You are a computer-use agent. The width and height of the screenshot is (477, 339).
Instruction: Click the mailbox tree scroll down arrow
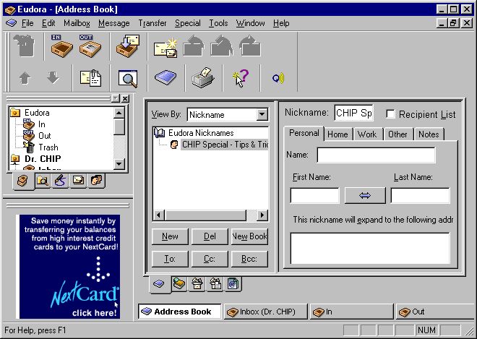click(x=119, y=164)
